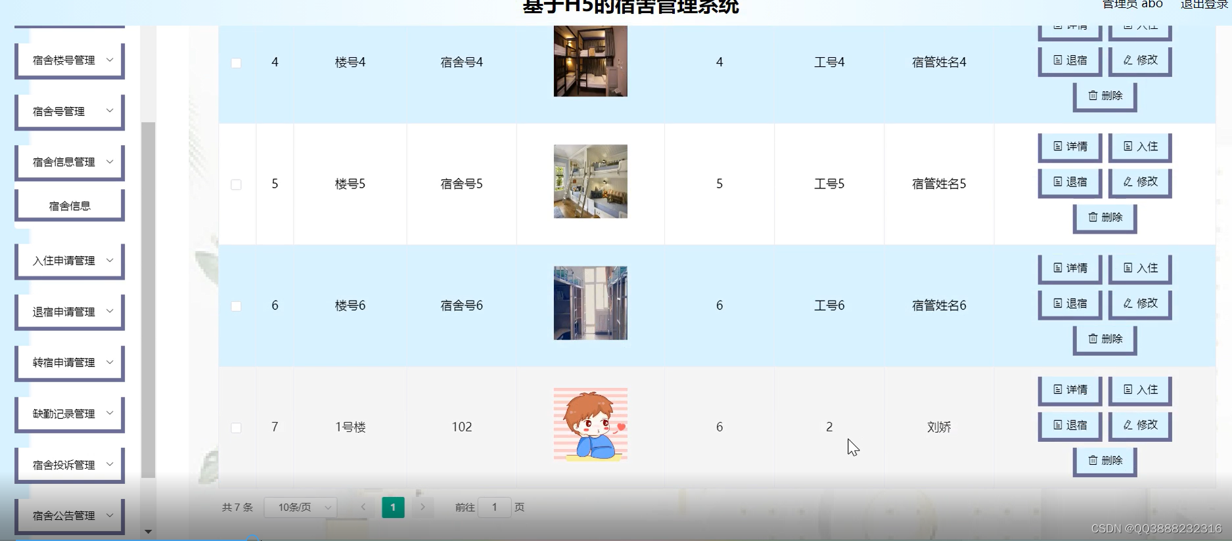
Task: Click 入住 button in row 楼号6
Action: (1140, 268)
